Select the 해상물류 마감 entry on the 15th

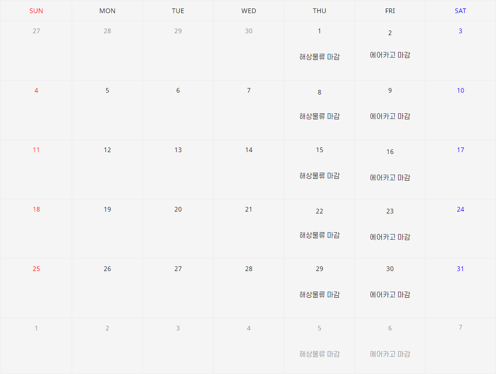click(x=319, y=176)
